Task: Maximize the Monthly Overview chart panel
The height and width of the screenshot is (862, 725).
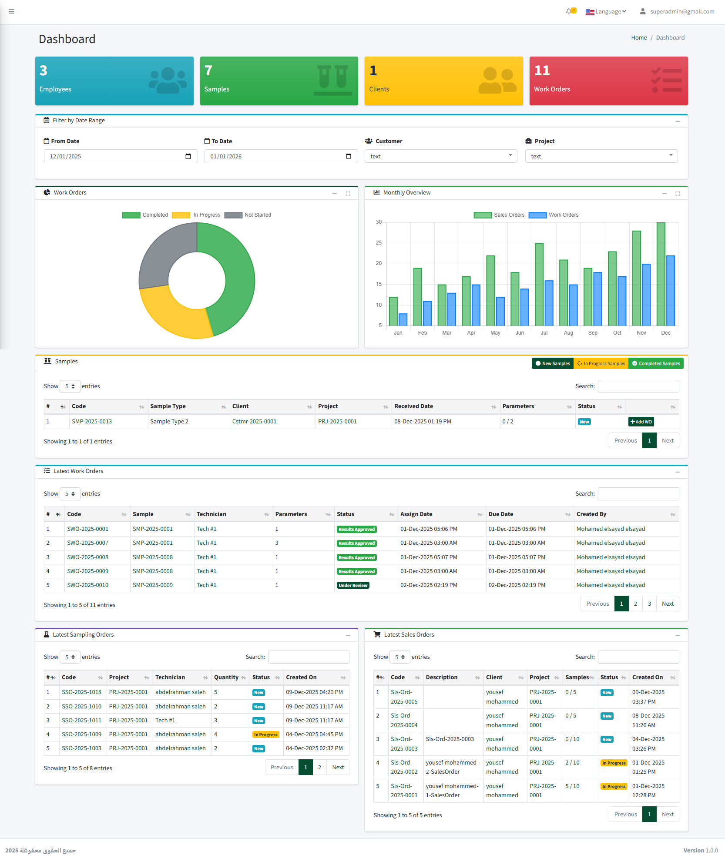Action: coord(678,194)
